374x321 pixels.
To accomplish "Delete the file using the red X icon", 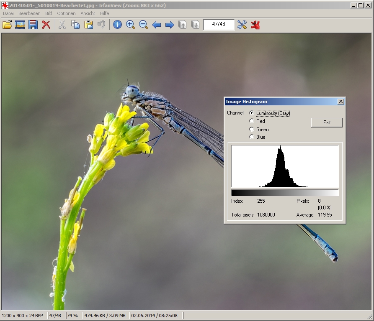I will tap(46, 25).
